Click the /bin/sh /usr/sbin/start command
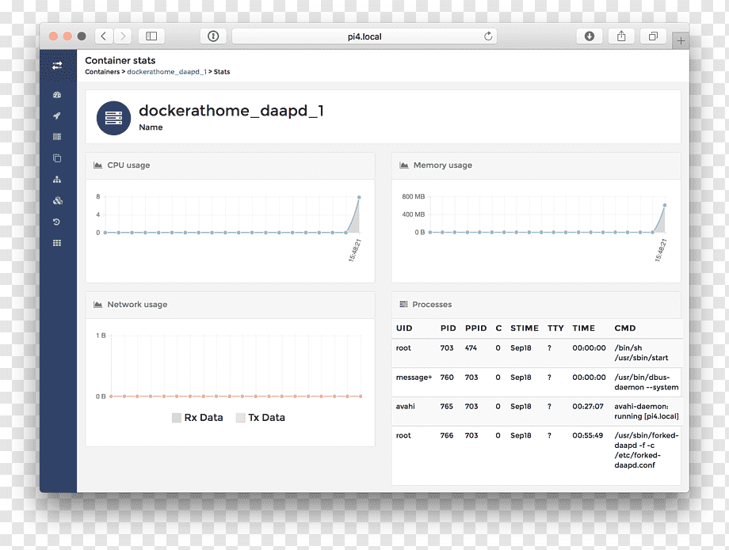This screenshot has height=550, width=729. coord(641,353)
